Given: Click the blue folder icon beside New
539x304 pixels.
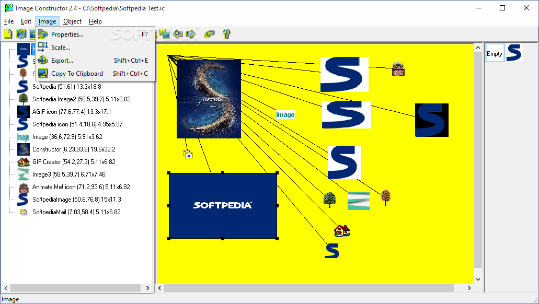Looking at the screenshot, I should tap(21, 33).
